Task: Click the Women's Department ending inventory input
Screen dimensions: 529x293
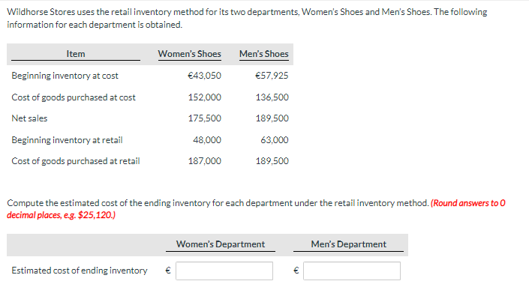Action: coord(224,271)
